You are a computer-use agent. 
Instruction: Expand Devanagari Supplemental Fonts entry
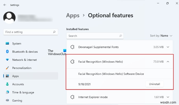point(168,47)
